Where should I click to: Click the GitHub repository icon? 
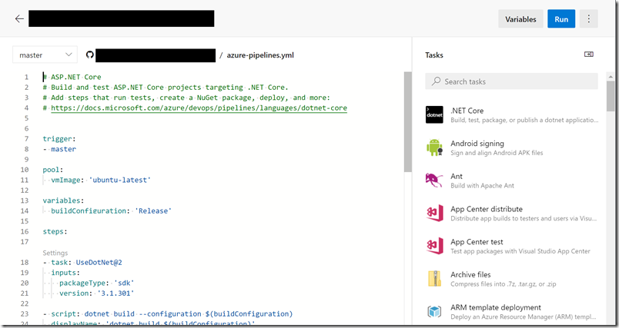89,55
